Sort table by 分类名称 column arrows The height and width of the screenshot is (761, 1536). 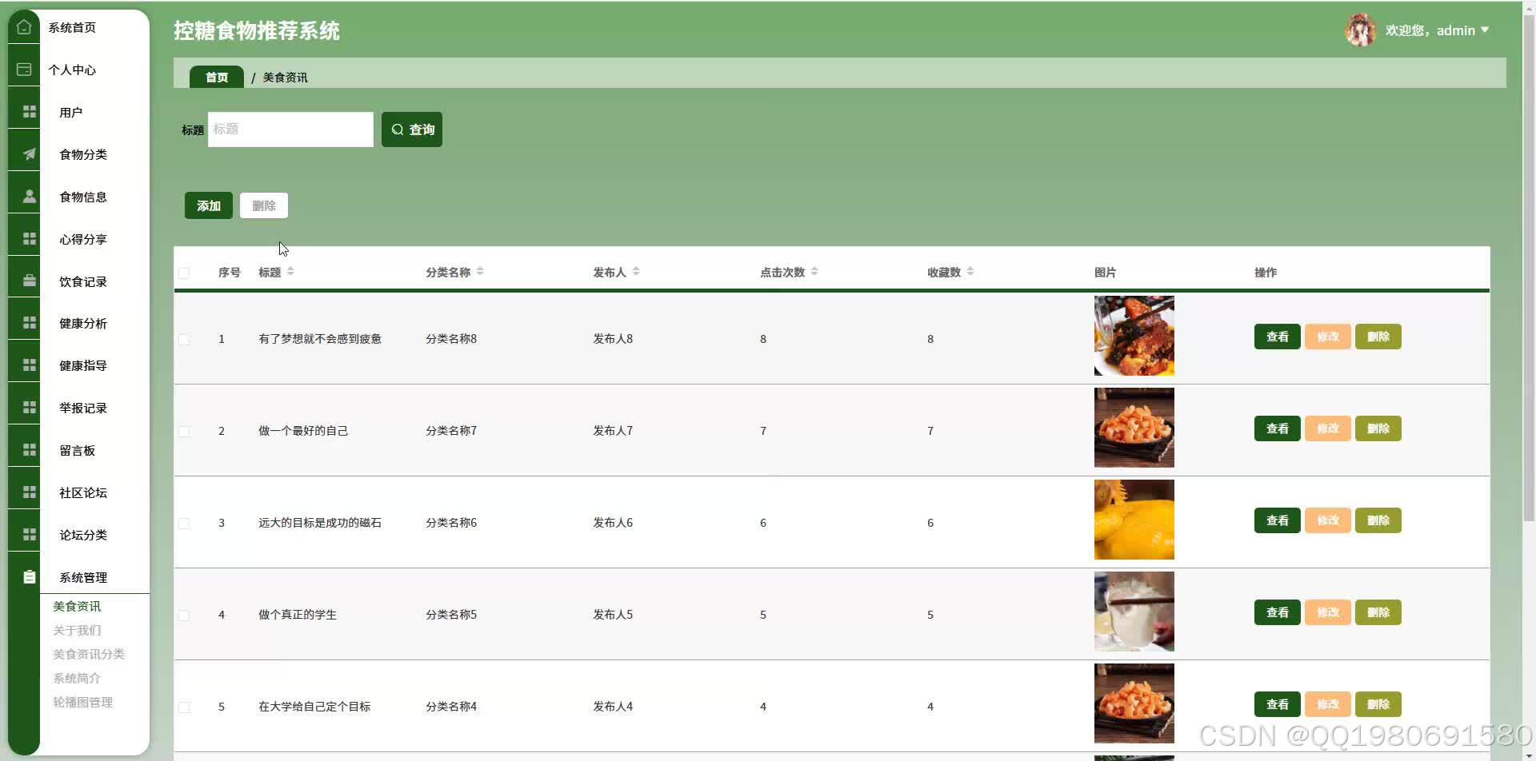coord(480,272)
